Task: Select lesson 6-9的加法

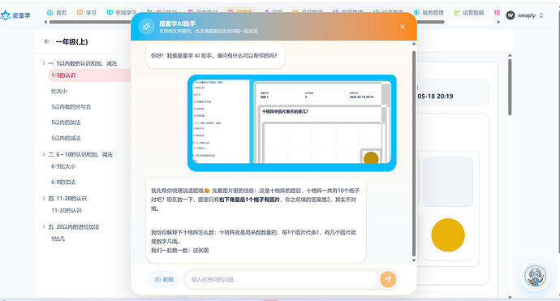Action: pos(63,182)
